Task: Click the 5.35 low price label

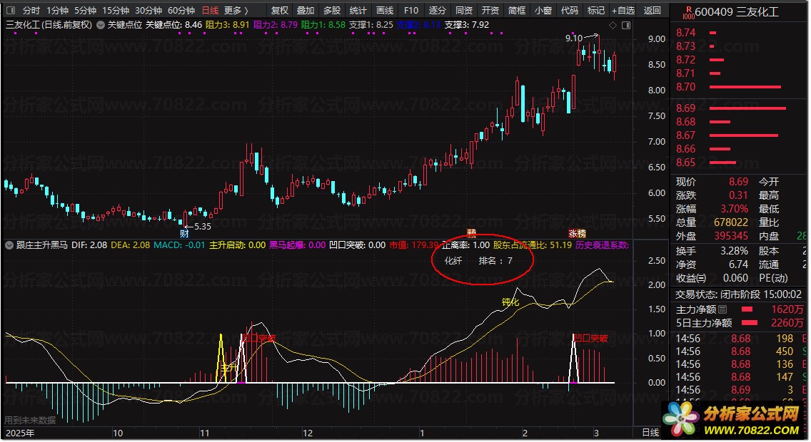Action: (x=203, y=227)
